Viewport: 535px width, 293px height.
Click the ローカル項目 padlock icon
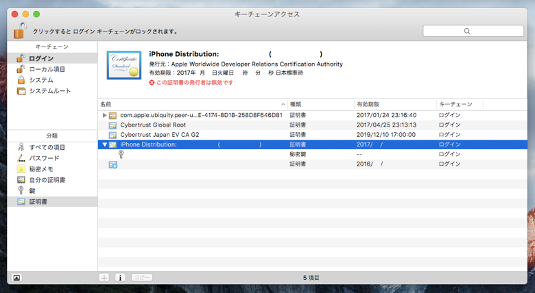pos(21,69)
